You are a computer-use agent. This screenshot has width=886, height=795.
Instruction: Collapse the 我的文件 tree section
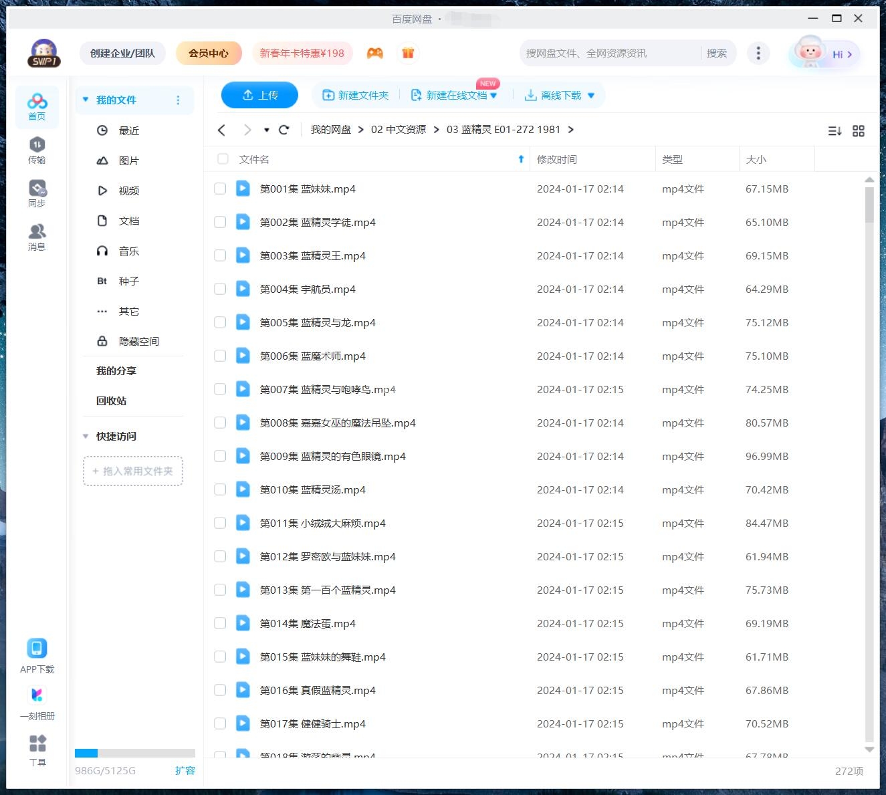pyautogui.click(x=86, y=99)
